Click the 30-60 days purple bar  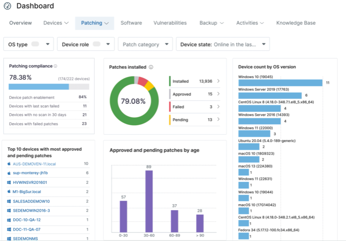click(149, 201)
